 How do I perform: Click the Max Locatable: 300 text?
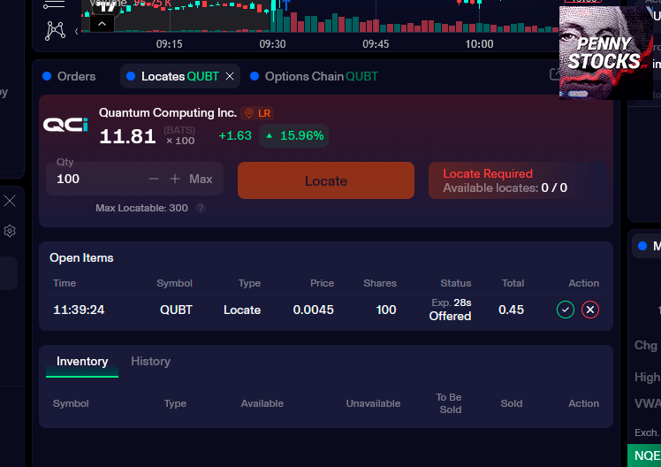click(x=141, y=208)
